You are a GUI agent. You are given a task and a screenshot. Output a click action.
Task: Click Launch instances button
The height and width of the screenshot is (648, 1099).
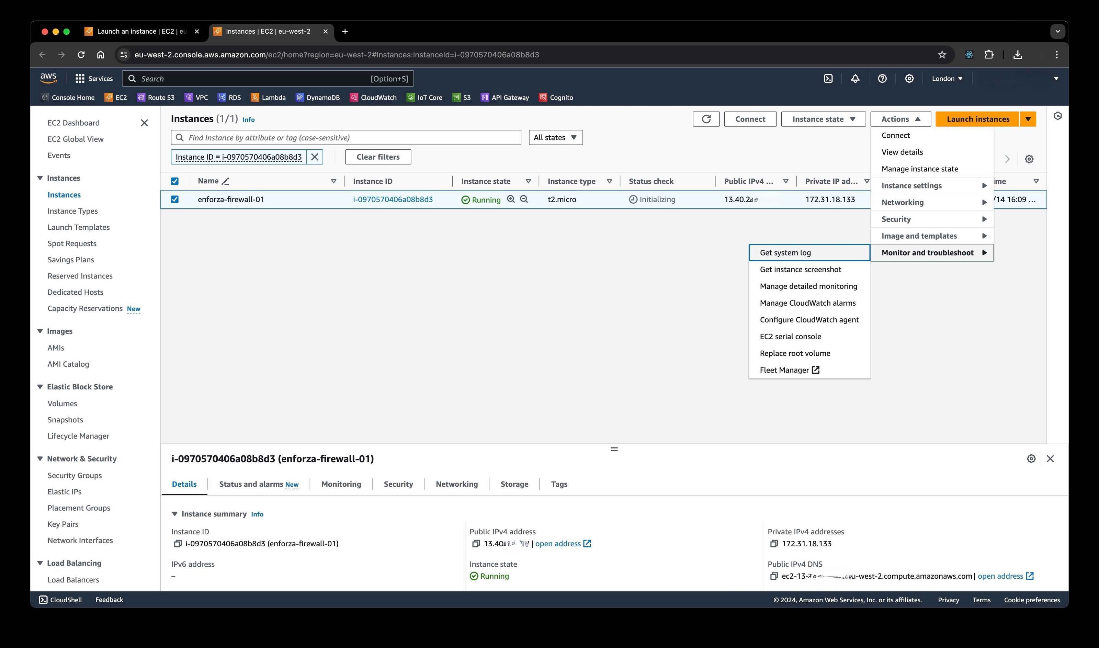[x=978, y=119]
